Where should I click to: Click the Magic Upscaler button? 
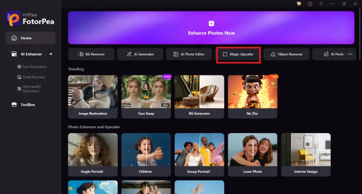click(238, 54)
